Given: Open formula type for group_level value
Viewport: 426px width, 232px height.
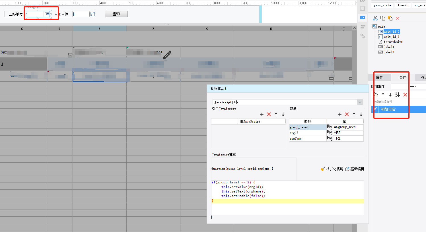Looking at the screenshot, I should [330, 127].
